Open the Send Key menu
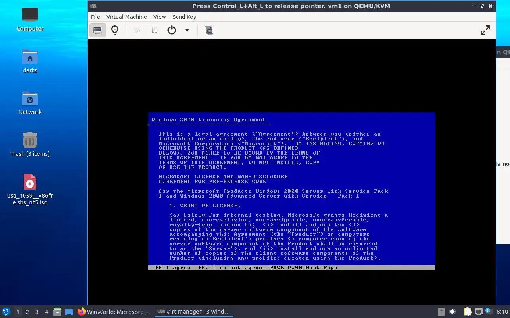This screenshot has width=510, height=318. (184, 17)
